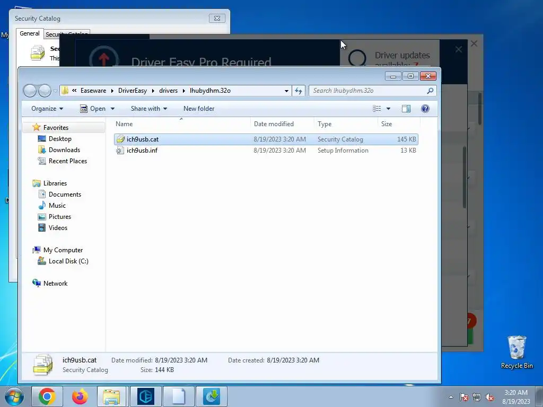This screenshot has height=407, width=543.
Task: Click the blank document taskbar button
Action: click(179, 396)
